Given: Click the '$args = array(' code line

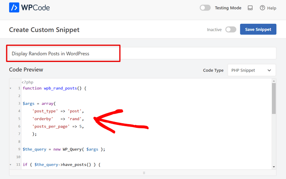Looking at the screenshot, I should [39, 104].
